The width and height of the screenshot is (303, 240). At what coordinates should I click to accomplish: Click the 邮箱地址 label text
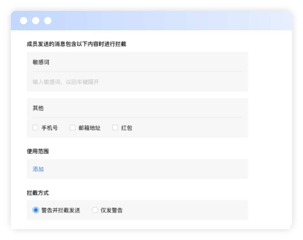pos(90,128)
